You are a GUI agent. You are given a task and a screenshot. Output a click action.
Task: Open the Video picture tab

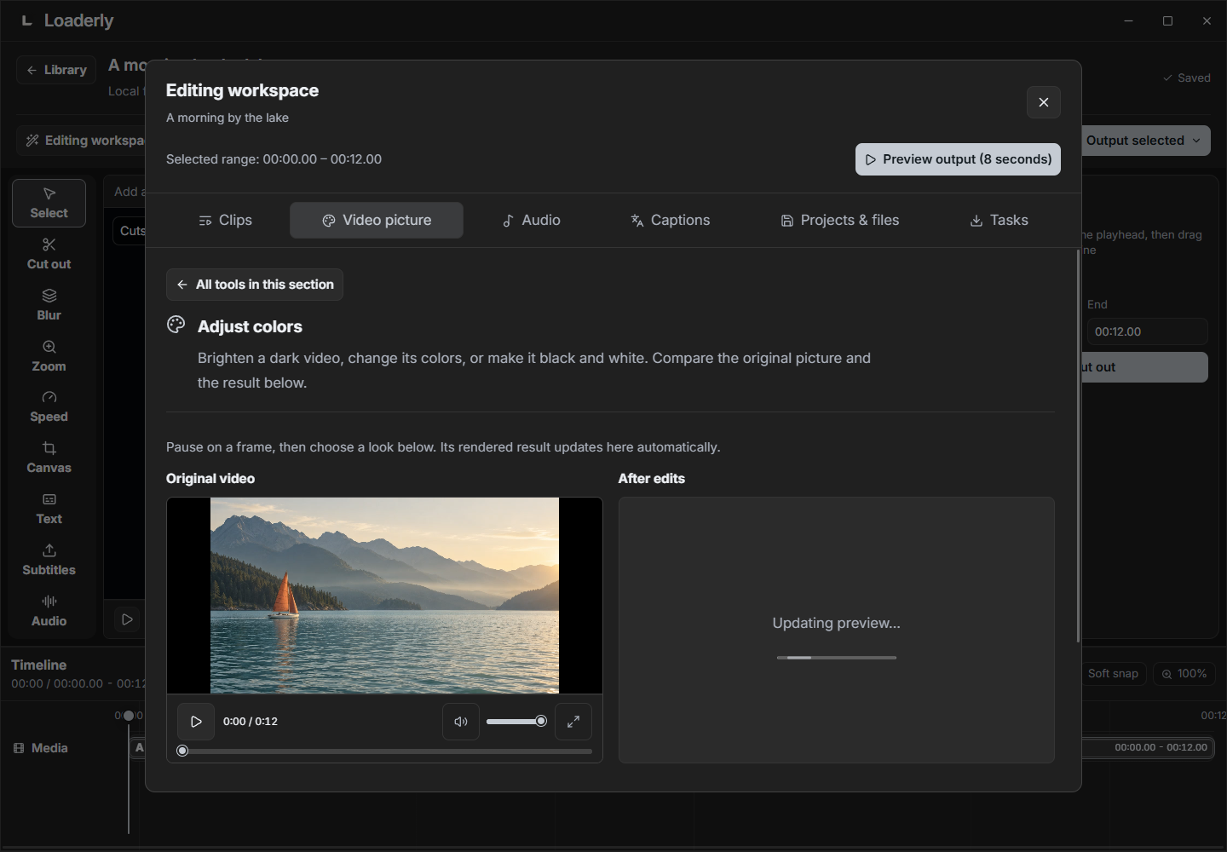point(377,220)
